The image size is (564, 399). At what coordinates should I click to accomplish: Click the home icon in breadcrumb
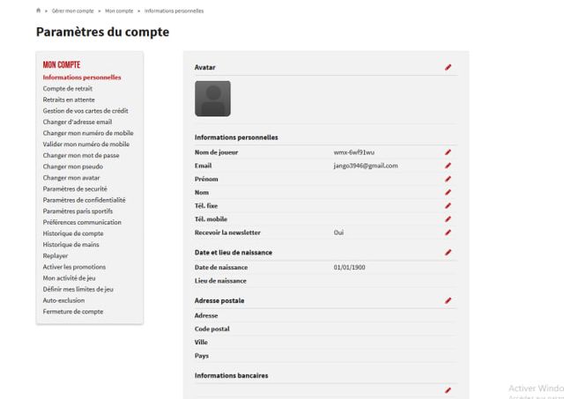[39, 11]
